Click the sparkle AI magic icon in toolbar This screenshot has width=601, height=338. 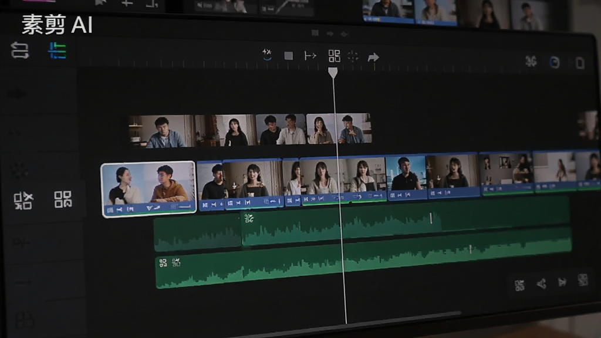tap(267, 55)
